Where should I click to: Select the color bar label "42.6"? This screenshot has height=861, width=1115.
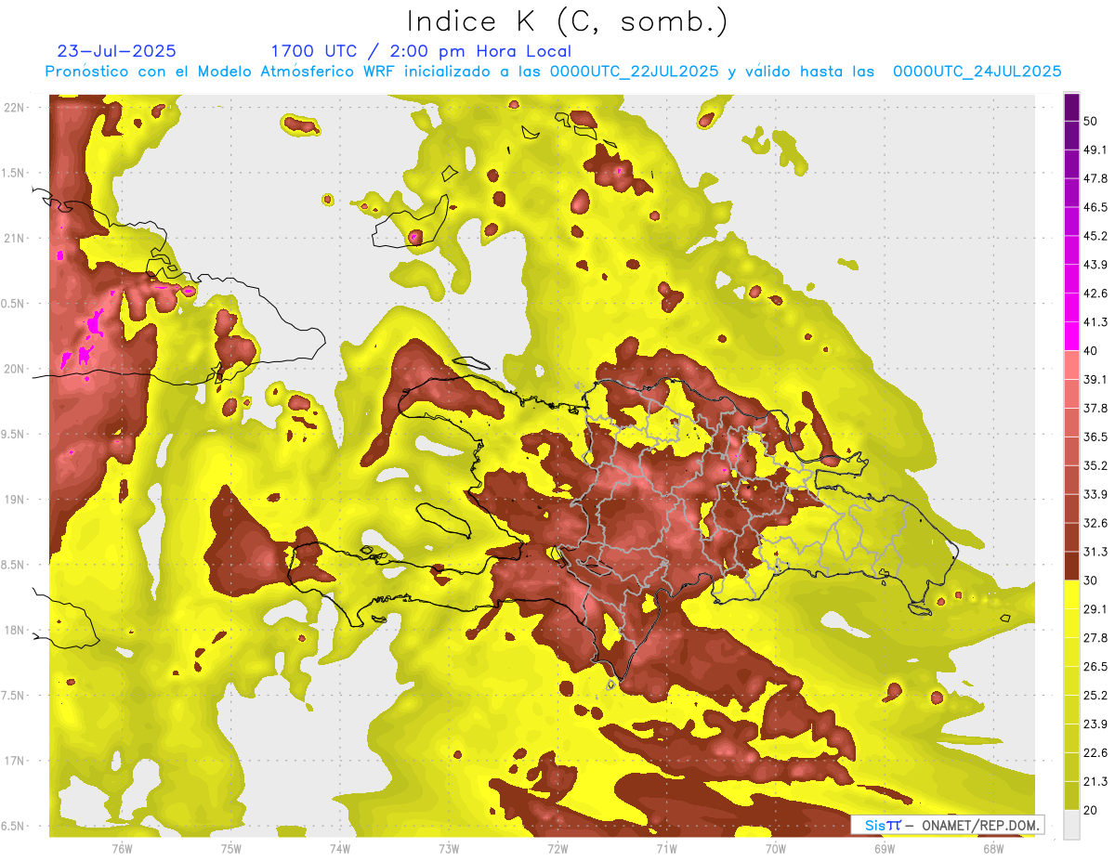[1095, 294]
